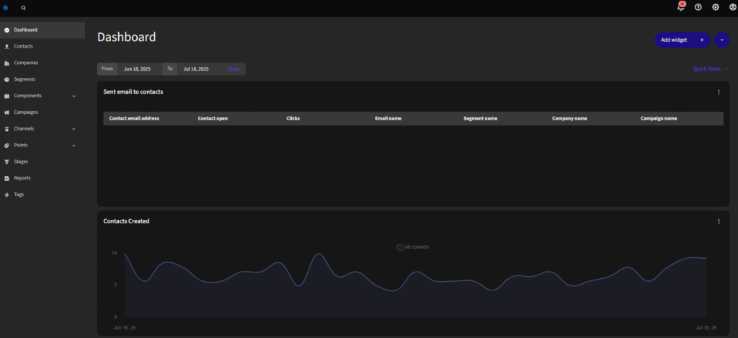
Task: Go to Contacts in sidebar
Action: 23,46
